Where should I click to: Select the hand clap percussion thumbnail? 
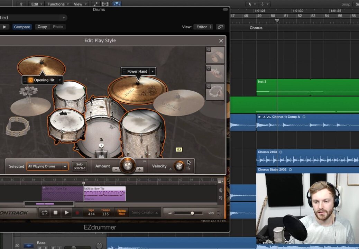click(215, 55)
